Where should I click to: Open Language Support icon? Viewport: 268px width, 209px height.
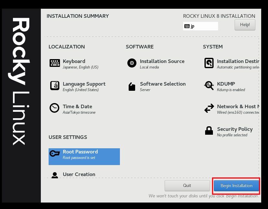pos(55,86)
